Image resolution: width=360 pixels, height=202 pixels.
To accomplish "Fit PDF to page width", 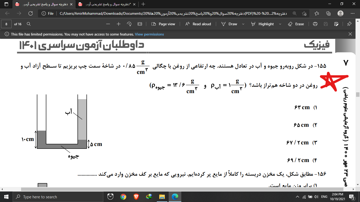I will (140, 24).
